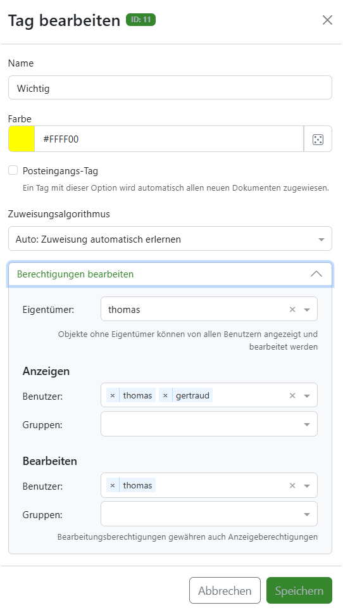Image resolution: width=343 pixels, height=610 pixels.
Task: Clear all Bearbeiten Benutzer entries
Action: coord(292,485)
